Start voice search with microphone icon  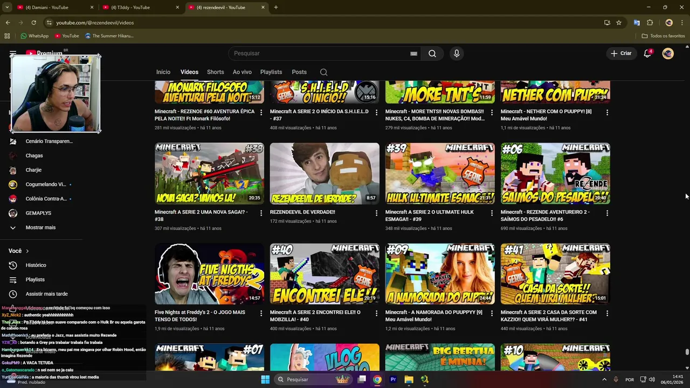pos(457,53)
